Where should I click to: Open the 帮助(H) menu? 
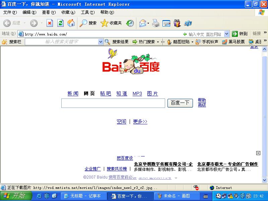coord(107,12)
